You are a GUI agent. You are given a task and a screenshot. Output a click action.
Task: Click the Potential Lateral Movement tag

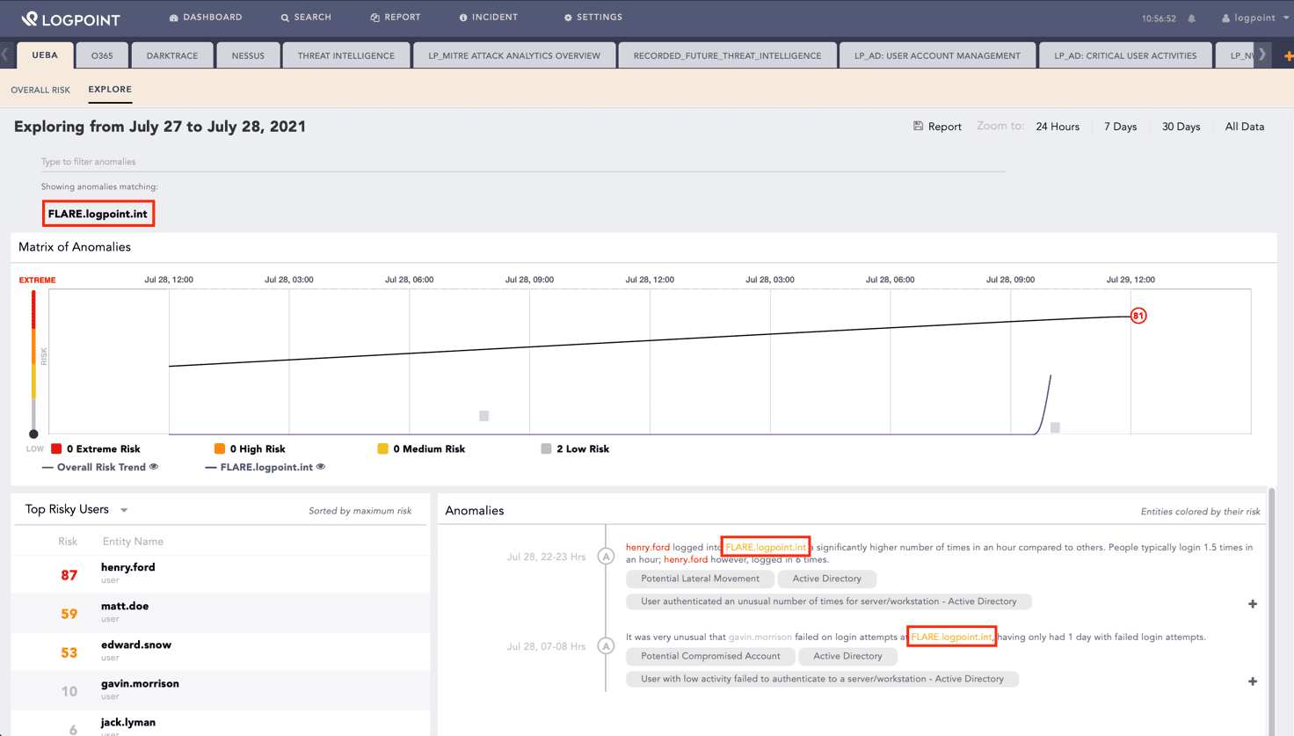tap(700, 579)
